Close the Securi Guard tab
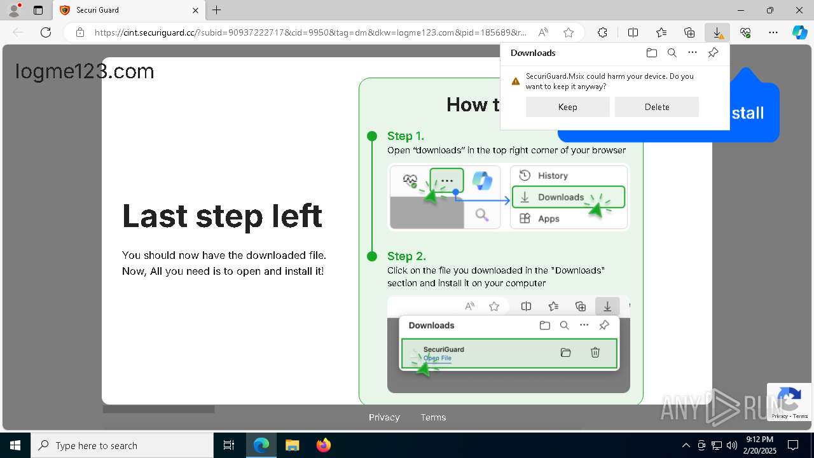This screenshot has width=814, height=458. pos(195,10)
